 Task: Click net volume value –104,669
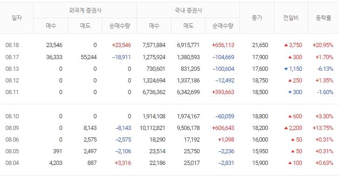point(223,57)
